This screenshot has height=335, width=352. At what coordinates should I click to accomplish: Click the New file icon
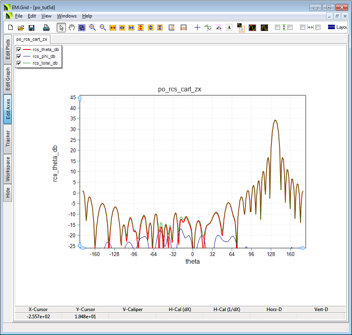click(x=11, y=28)
